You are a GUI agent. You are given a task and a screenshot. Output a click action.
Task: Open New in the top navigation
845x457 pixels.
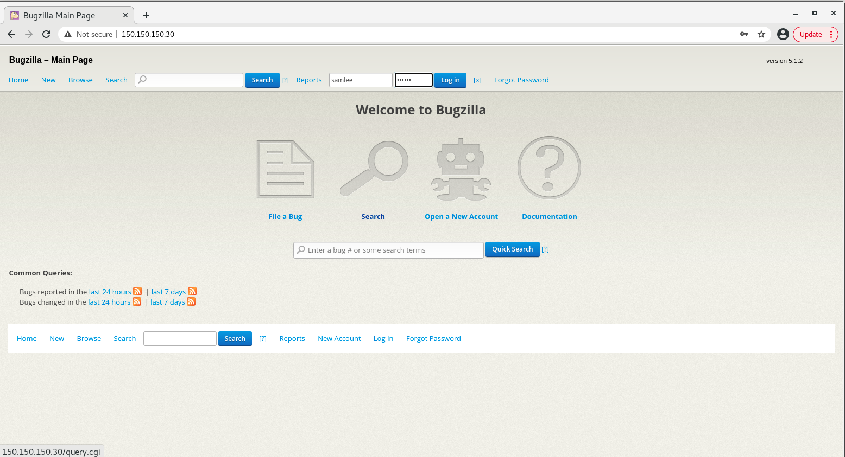click(48, 80)
